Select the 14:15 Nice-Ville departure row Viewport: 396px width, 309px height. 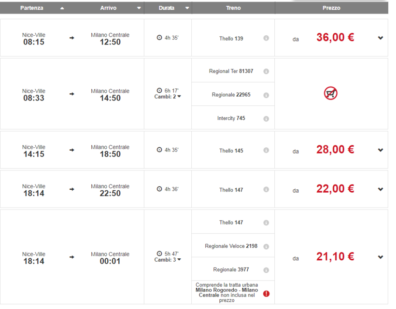tap(34, 151)
